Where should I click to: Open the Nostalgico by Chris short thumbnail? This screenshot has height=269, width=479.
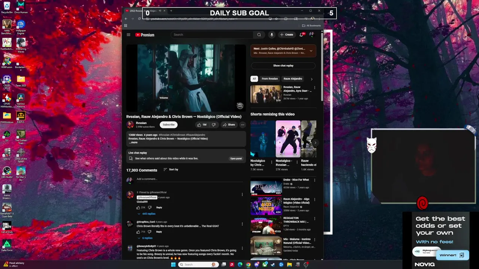click(262, 139)
